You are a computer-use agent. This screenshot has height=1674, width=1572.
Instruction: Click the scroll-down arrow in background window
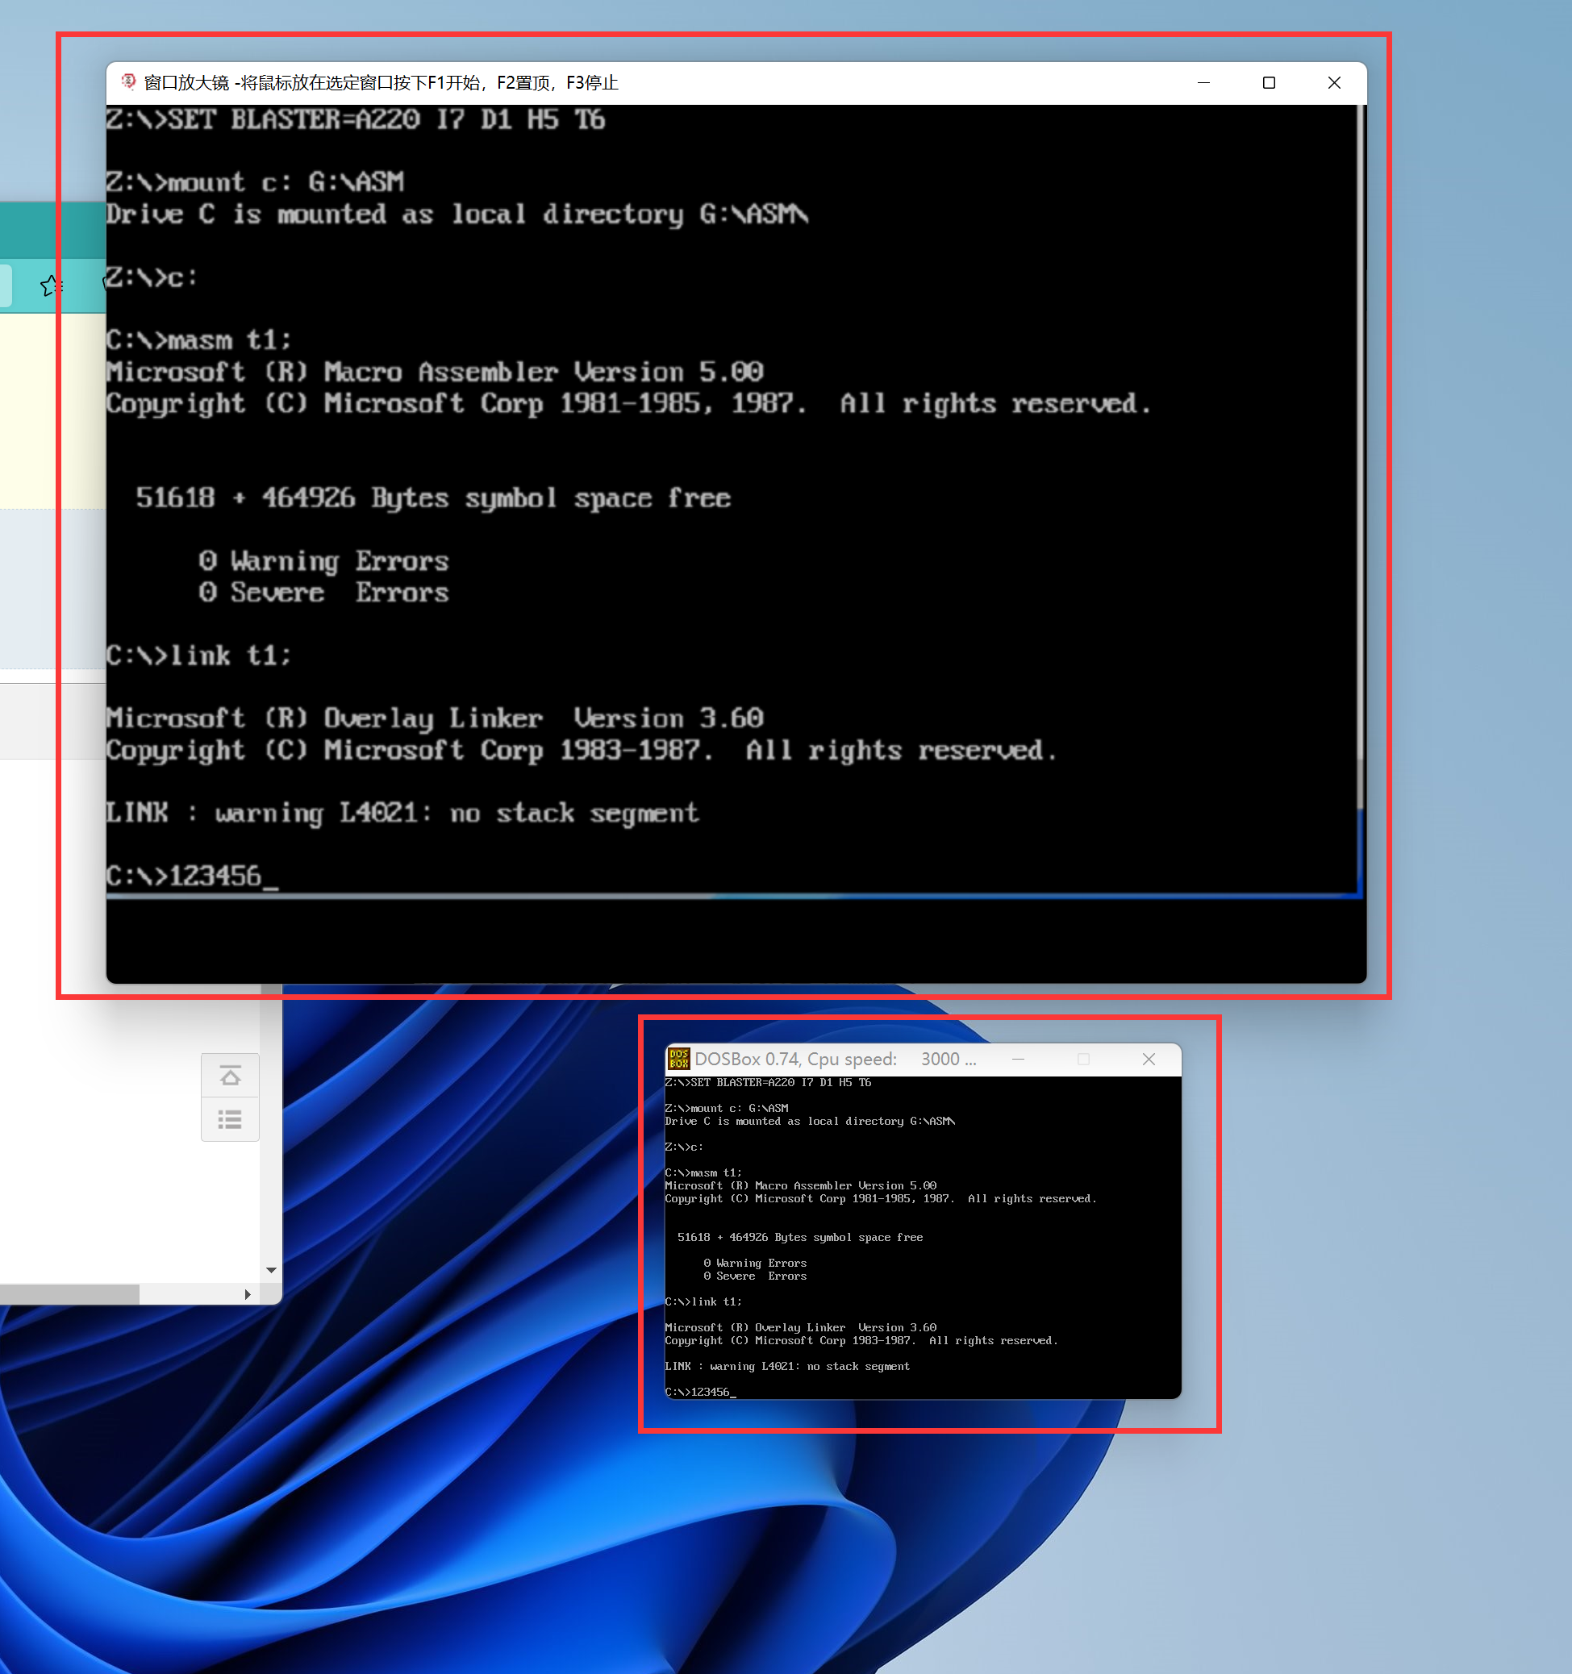tap(271, 1270)
